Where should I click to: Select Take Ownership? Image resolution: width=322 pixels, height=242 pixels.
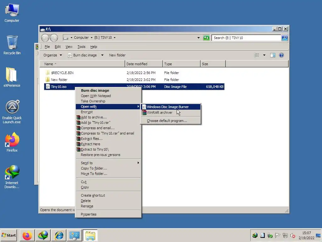[108, 101]
